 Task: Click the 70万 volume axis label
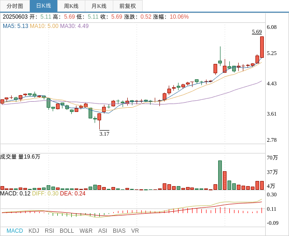(x=272, y=158)
